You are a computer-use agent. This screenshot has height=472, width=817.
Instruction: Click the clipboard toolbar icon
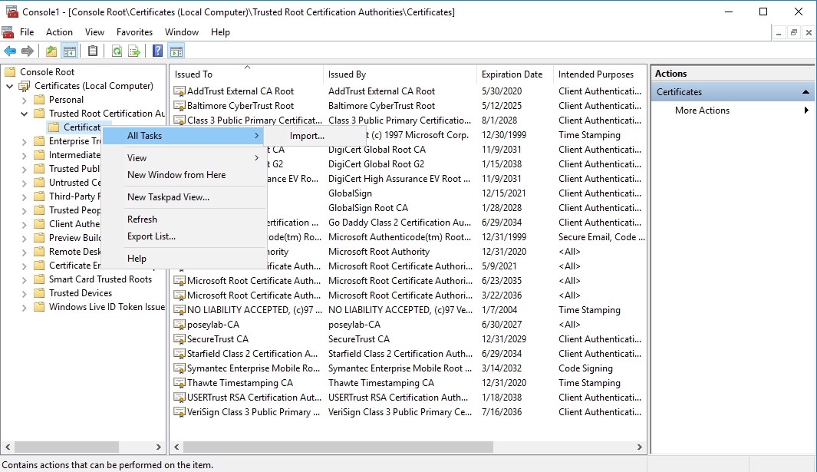coord(91,51)
